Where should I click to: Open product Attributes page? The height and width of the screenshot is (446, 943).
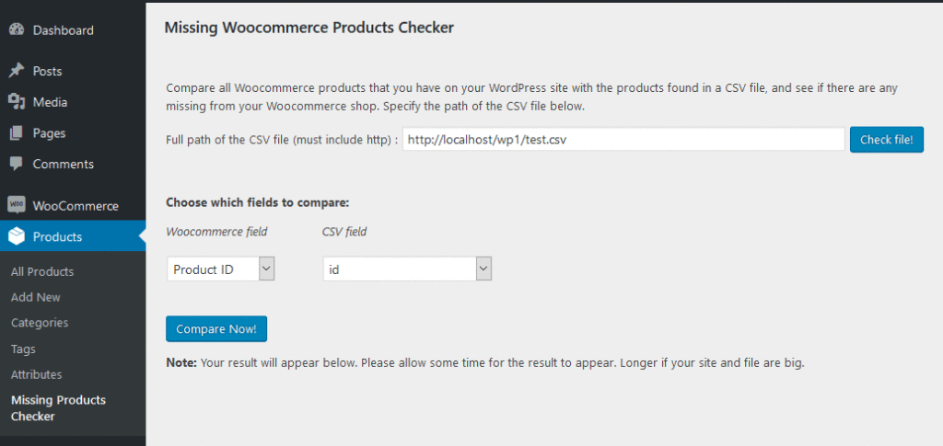(36, 374)
